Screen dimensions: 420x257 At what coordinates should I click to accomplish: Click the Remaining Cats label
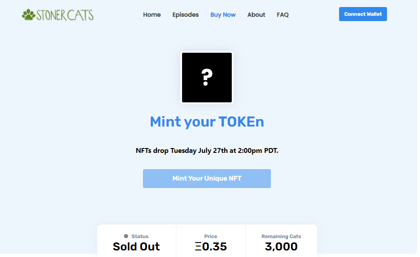281,236
